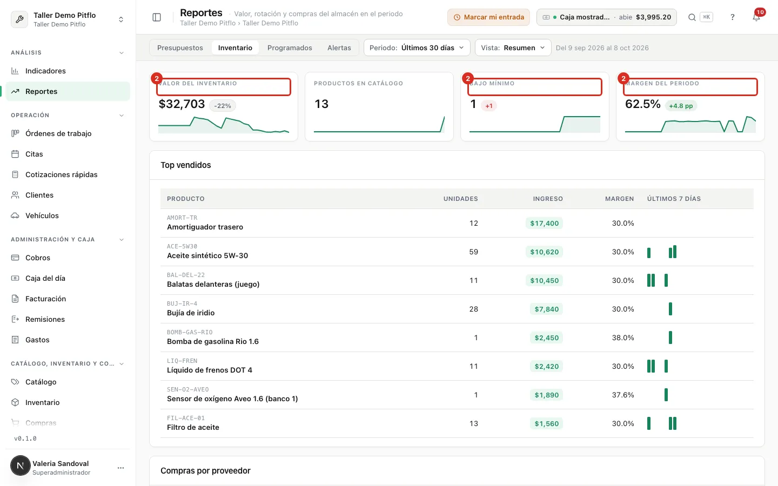Click the Cotizaciones rápidas calculator icon
This screenshot has height=486, width=778.
tap(15, 174)
